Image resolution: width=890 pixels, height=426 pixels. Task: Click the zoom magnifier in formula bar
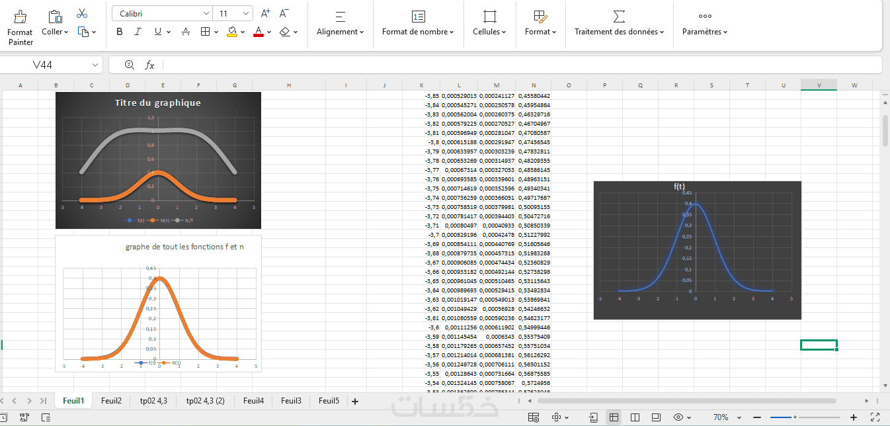pos(129,65)
